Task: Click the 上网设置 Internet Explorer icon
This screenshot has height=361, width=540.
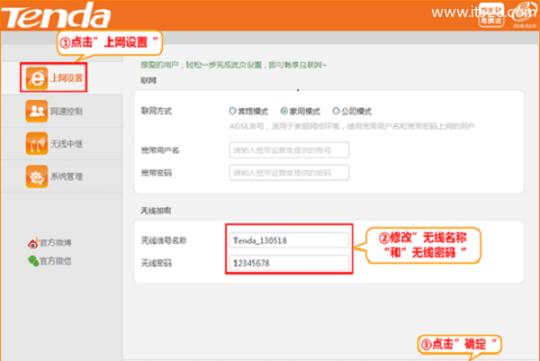Action: pos(37,78)
